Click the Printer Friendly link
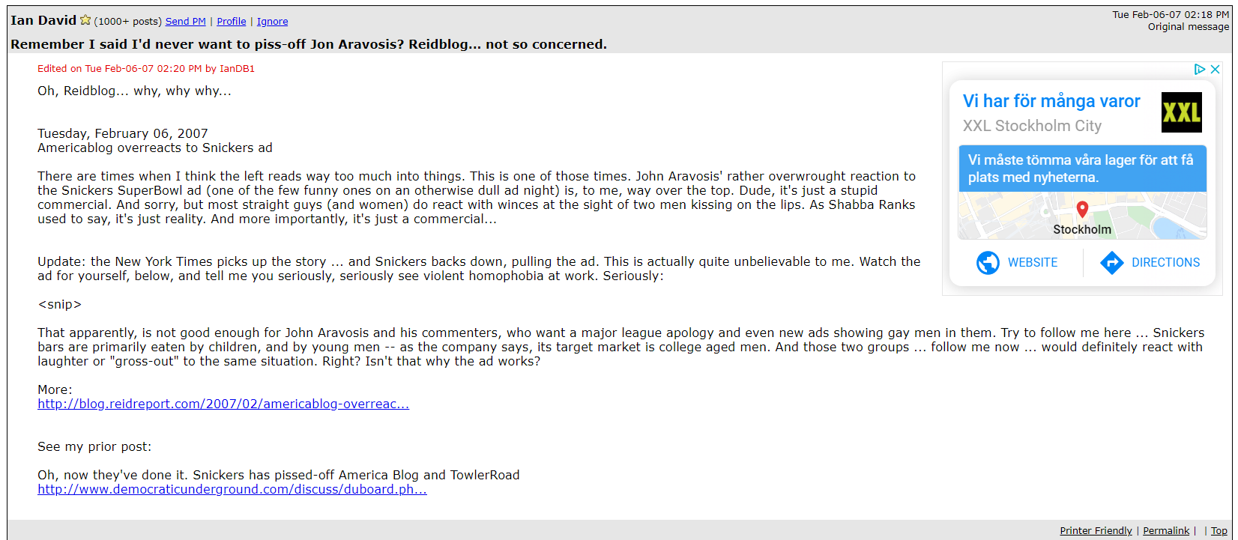The height and width of the screenshot is (540, 1238). coord(1096,530)
